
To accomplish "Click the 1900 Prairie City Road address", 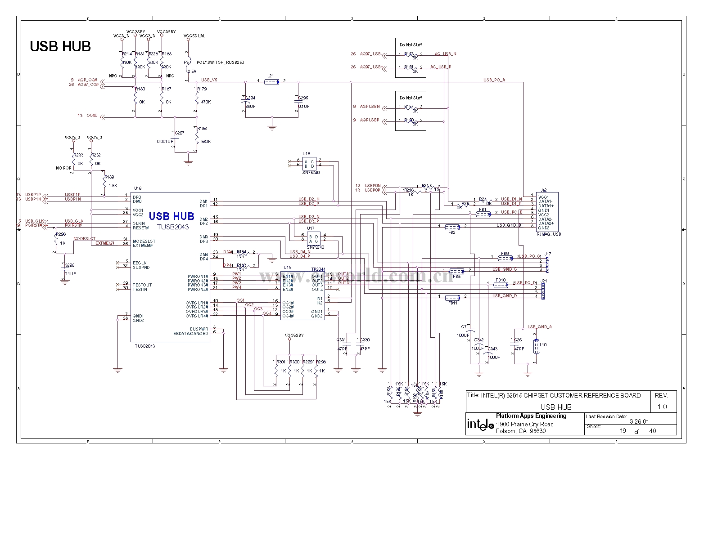I will click(525, 424).
